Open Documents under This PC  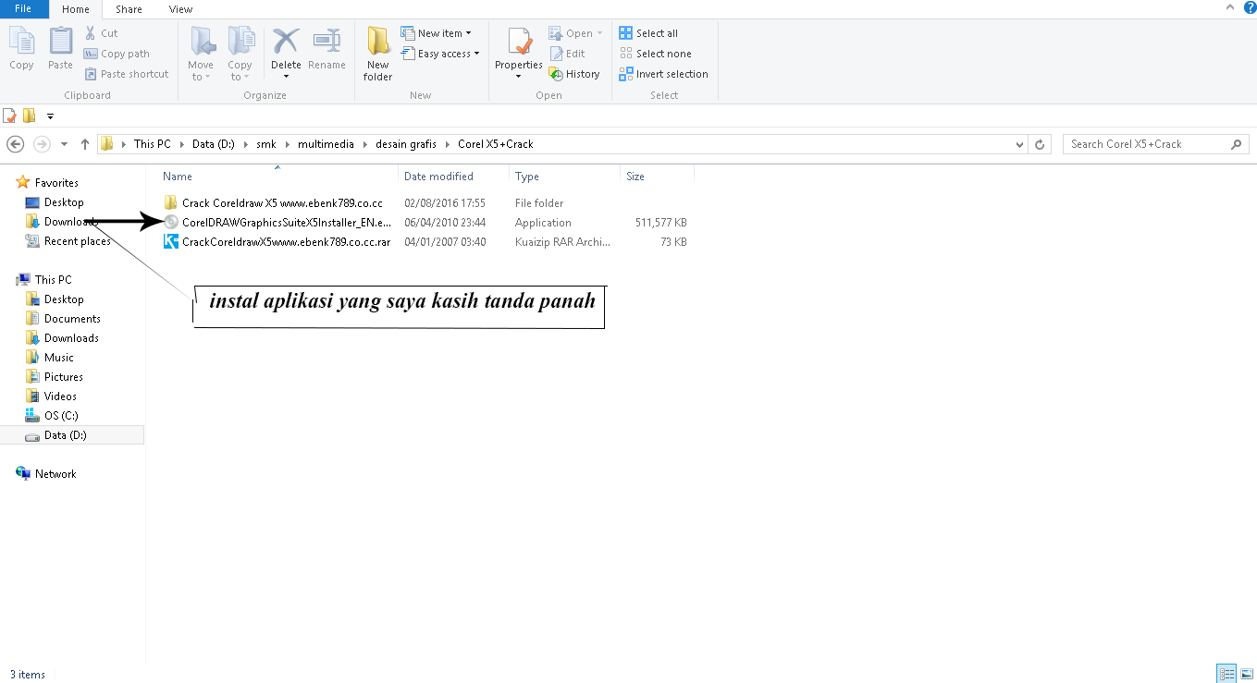[63, 319]
